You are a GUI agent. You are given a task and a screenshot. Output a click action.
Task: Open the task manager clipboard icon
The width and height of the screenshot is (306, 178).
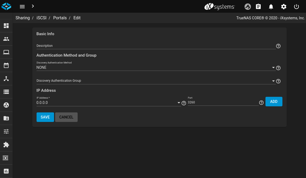pos(258,7)
